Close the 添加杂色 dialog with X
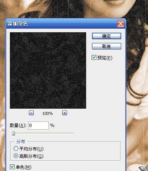 [121, 24]
